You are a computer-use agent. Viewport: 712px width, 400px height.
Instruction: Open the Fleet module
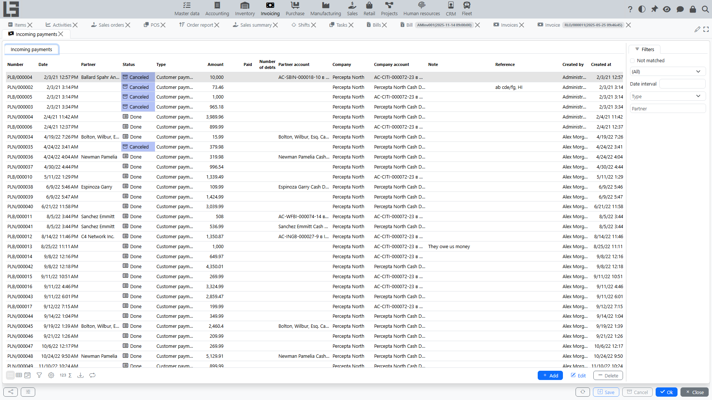point(467,9)
